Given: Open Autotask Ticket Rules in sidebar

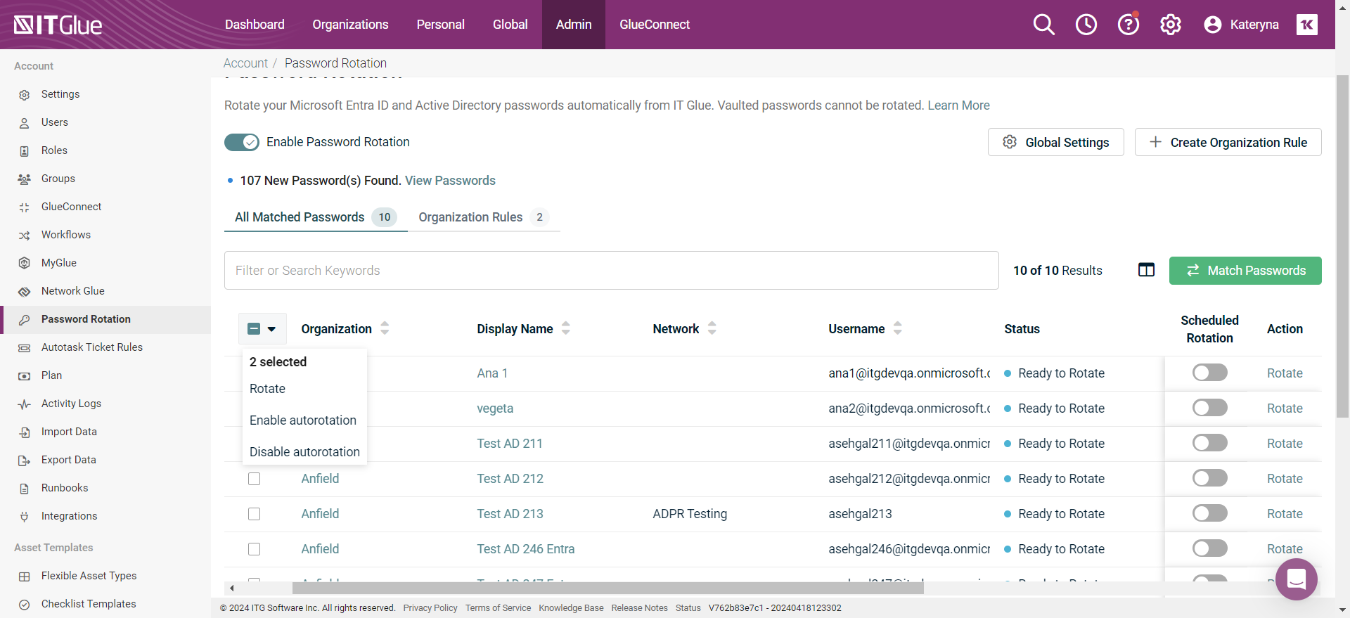Looking at the screenshot, I should (91, 347).
